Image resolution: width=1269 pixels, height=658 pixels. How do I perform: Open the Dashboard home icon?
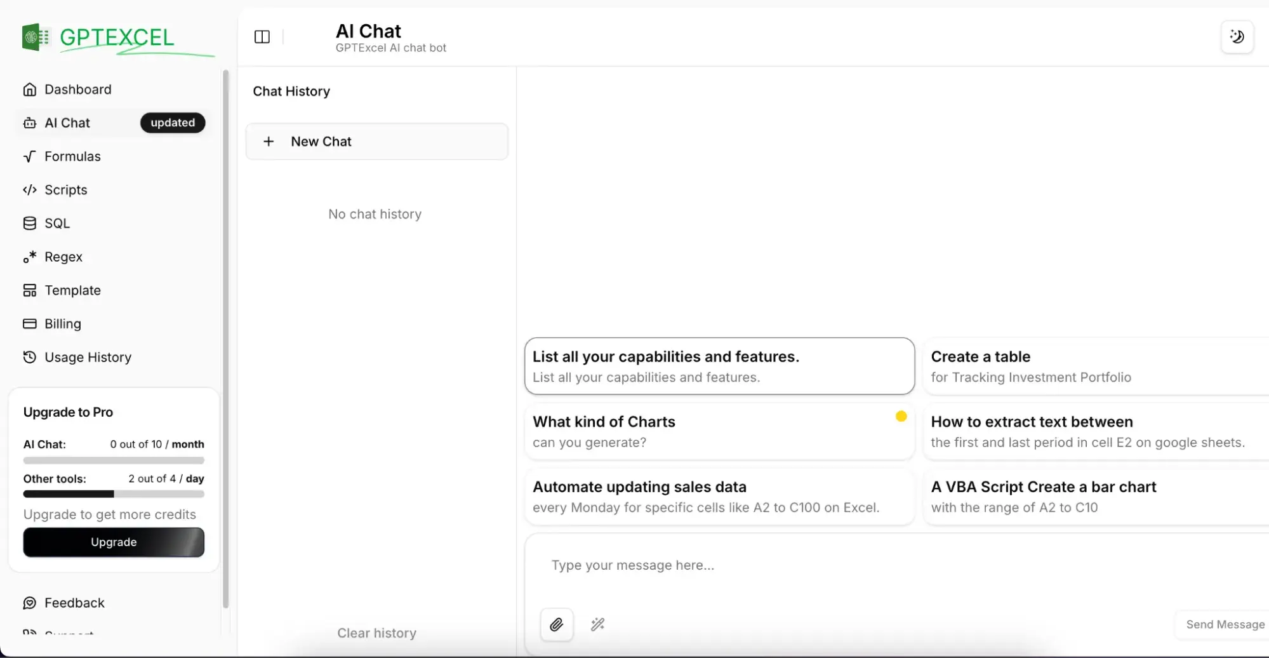29,89
